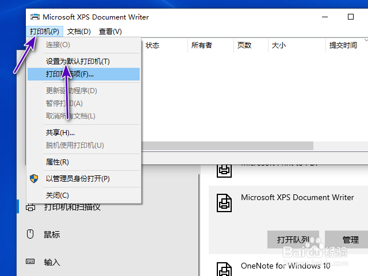Screen dimensions: 368x276
Task: Click the horizontal scrollbar in queue window
Action: [227, 145]
